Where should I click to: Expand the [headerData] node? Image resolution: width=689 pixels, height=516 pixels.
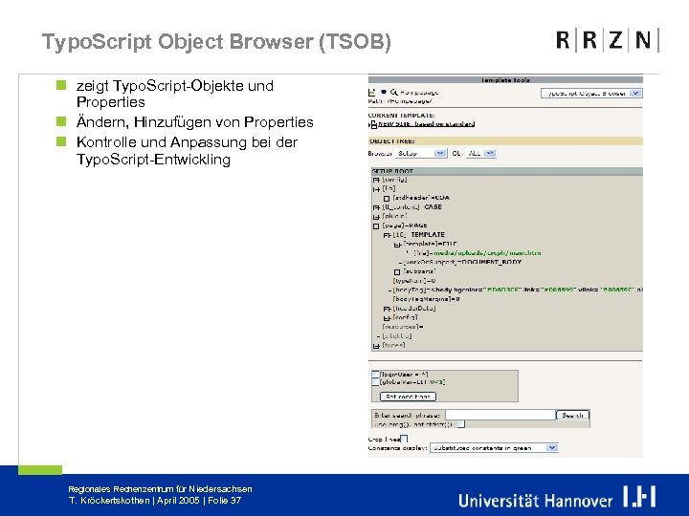click(387, 309)
